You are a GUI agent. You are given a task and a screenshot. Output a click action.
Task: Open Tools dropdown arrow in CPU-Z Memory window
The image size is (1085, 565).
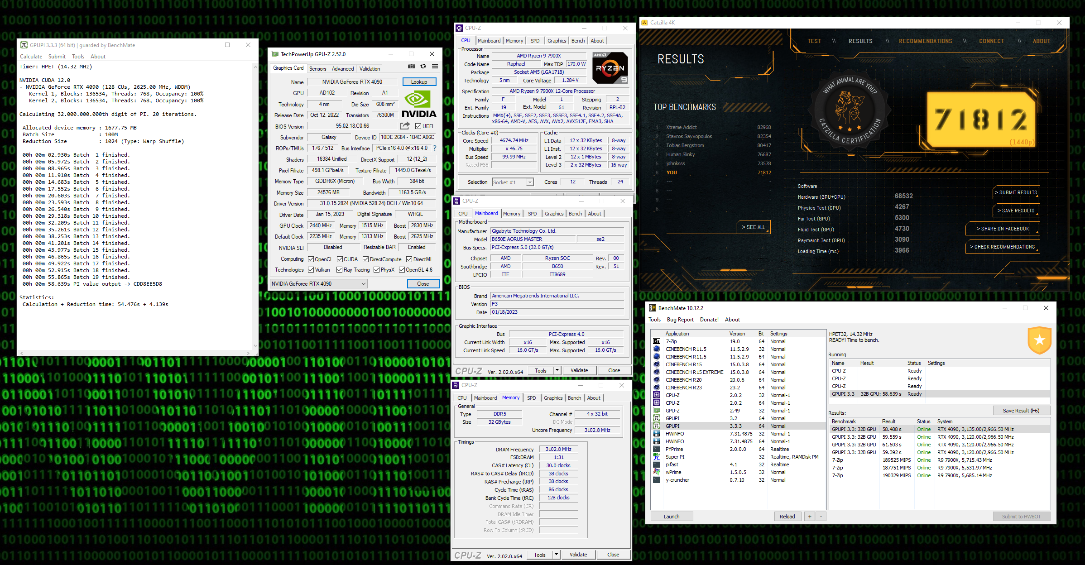556,555
